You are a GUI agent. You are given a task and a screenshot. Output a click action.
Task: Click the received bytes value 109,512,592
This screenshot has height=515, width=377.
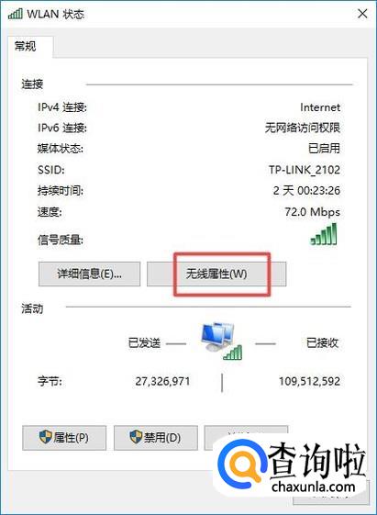pyautogui.click(x=309, y=381)
